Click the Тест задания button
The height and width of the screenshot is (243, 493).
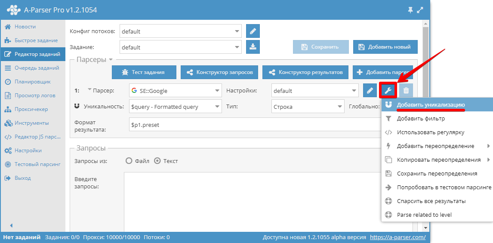[x=144, y=72]
